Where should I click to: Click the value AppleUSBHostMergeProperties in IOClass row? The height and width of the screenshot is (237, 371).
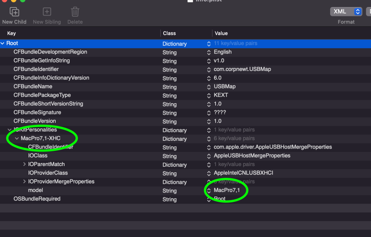252,156
